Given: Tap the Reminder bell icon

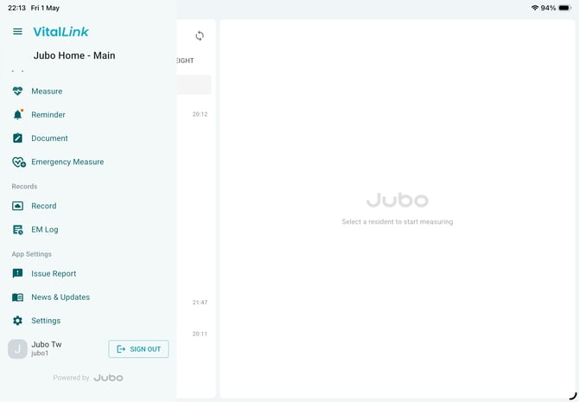Looking at the screenshot, I should 17,114.
